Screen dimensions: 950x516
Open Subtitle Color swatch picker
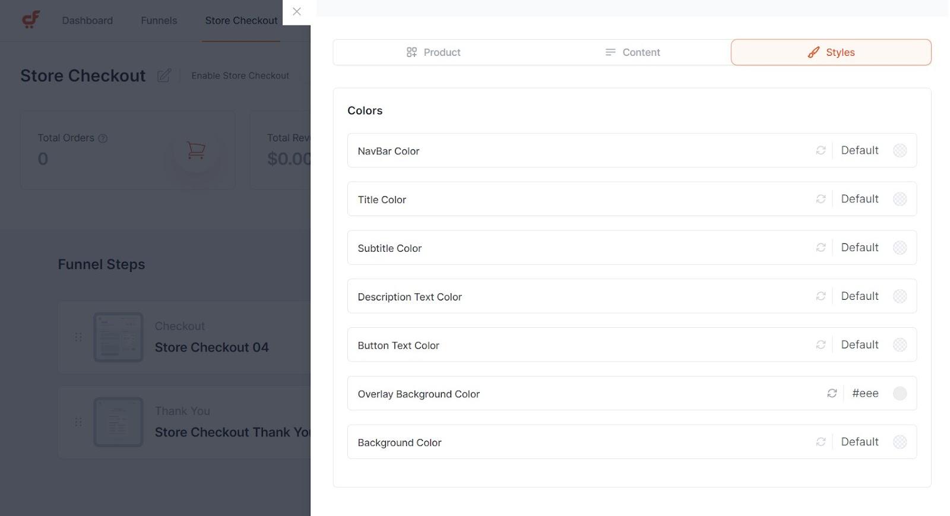point(900,248)
